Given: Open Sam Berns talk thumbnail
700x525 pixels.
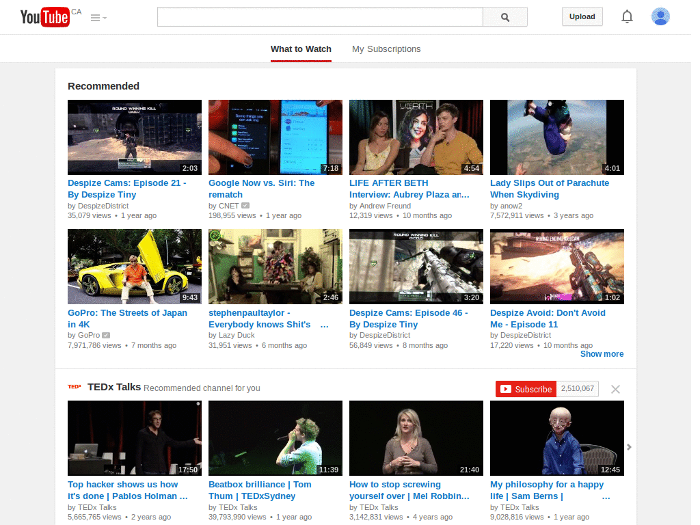Looking at the screenshot, I should tap(557, 438).
